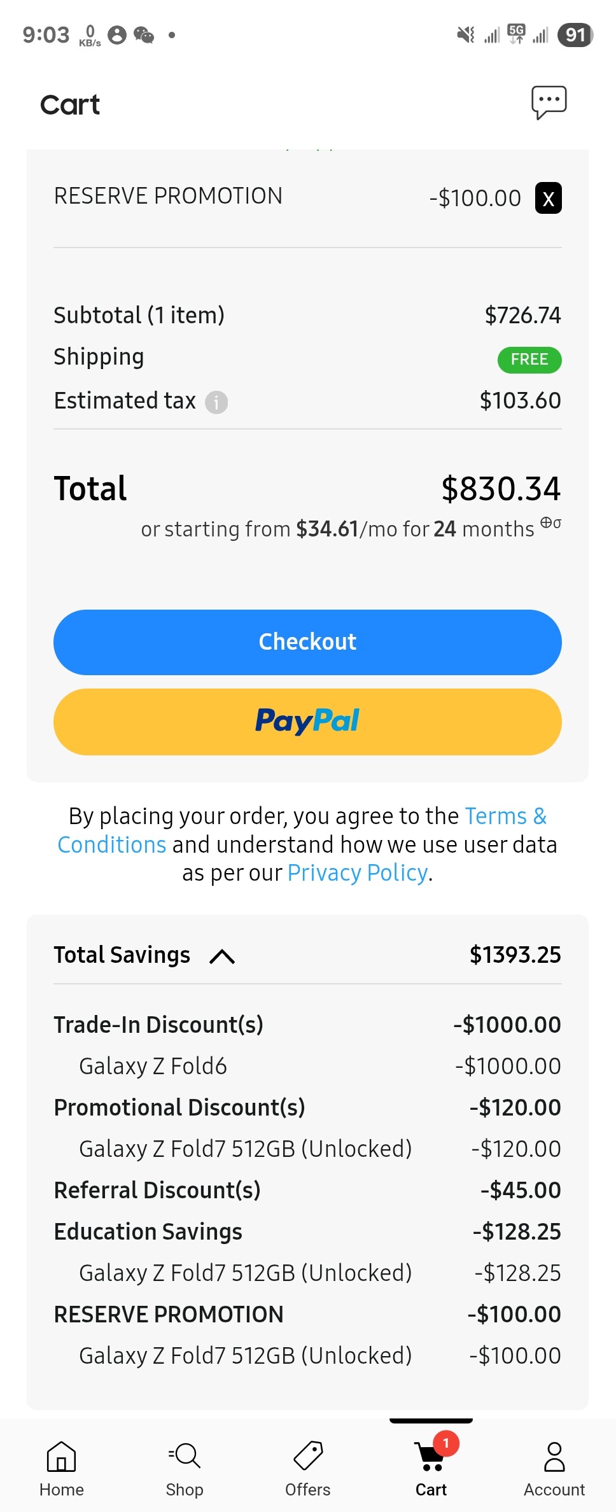Screen dimensions: 616x1512
Task: Tap the cart item count badge
Action: click(x=446, y=1443)
